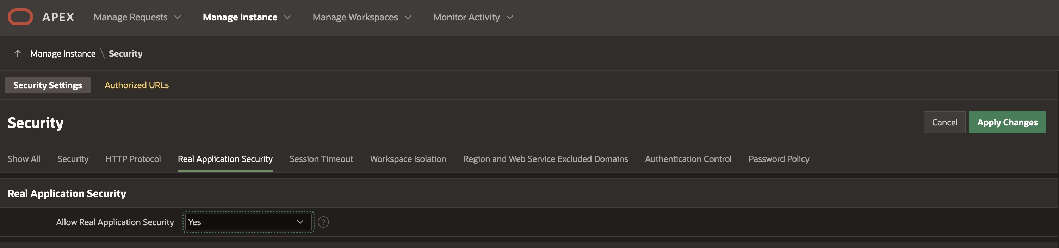Click the Cancel button
Image resolution: width=1059 pixels, height=248 pixels.
click(944, 122)
